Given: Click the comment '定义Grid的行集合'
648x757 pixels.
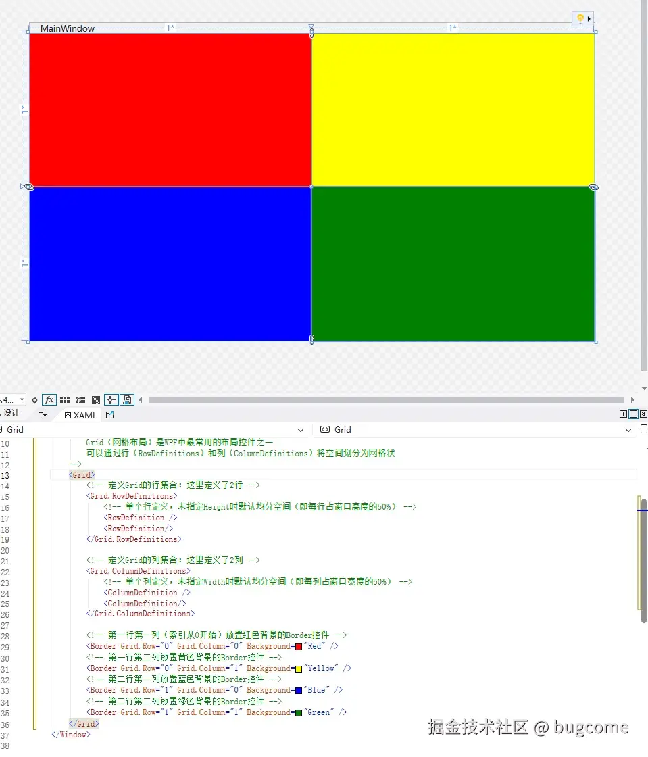Looking at the screenshot, I should (173, 485).
